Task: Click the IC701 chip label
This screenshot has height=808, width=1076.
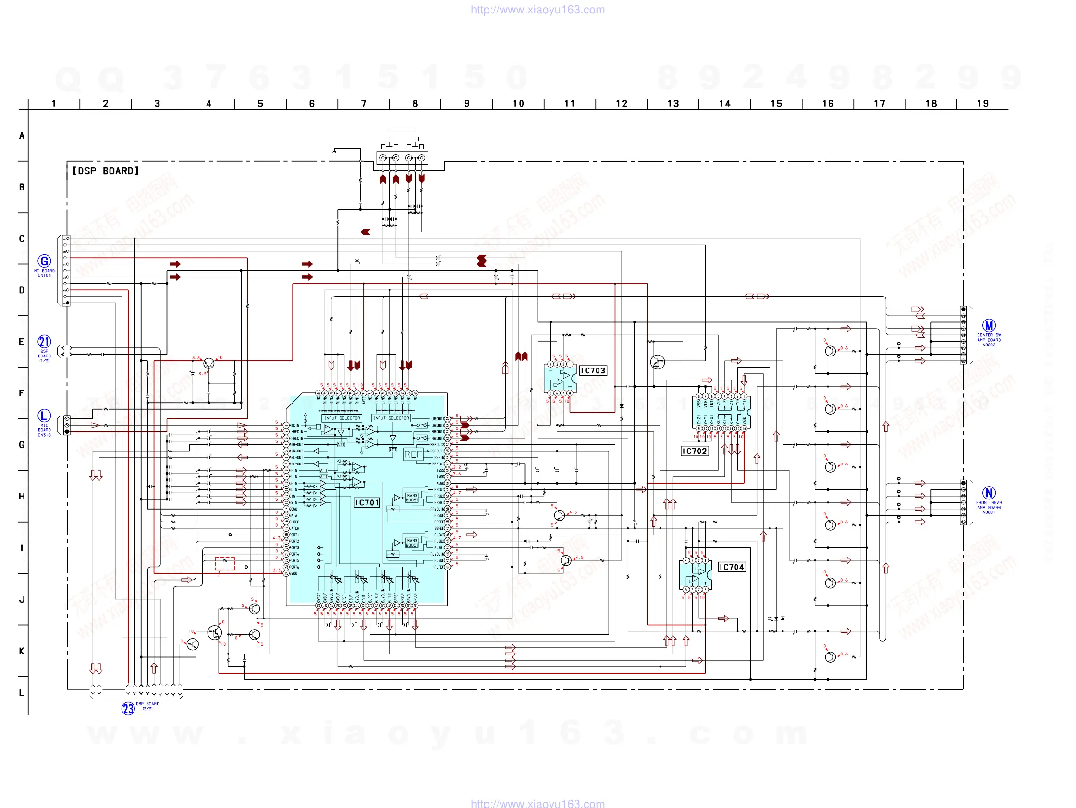Action: 367,503
